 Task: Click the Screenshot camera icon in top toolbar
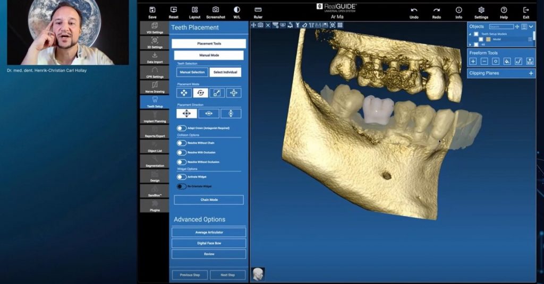tap(216, 10)
